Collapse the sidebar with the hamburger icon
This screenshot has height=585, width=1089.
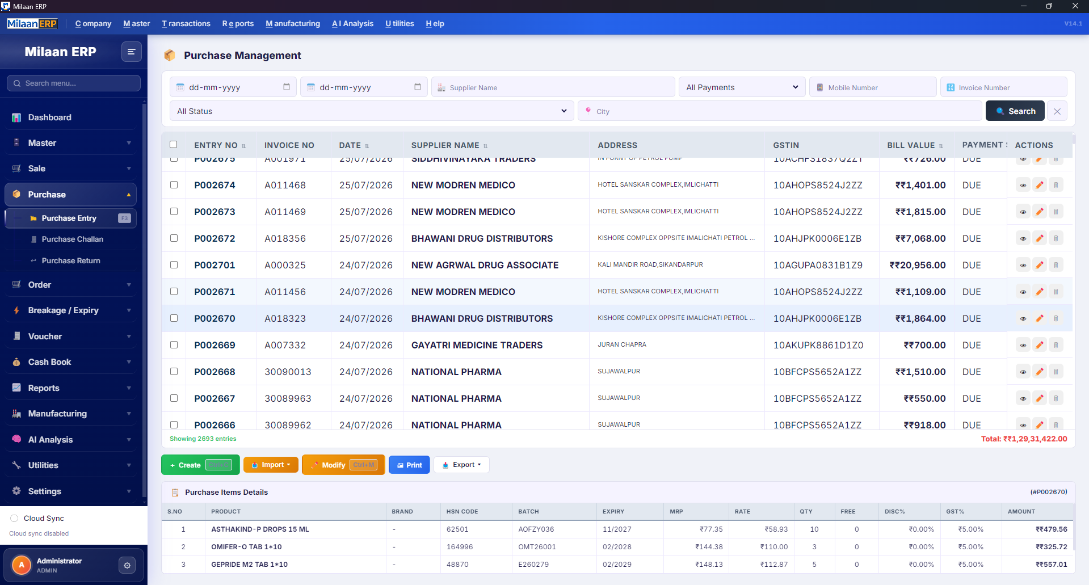point(131,52)
